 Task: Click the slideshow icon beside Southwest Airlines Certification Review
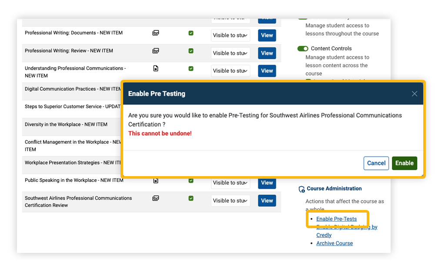pyautogui.click(x=155, y=198)
